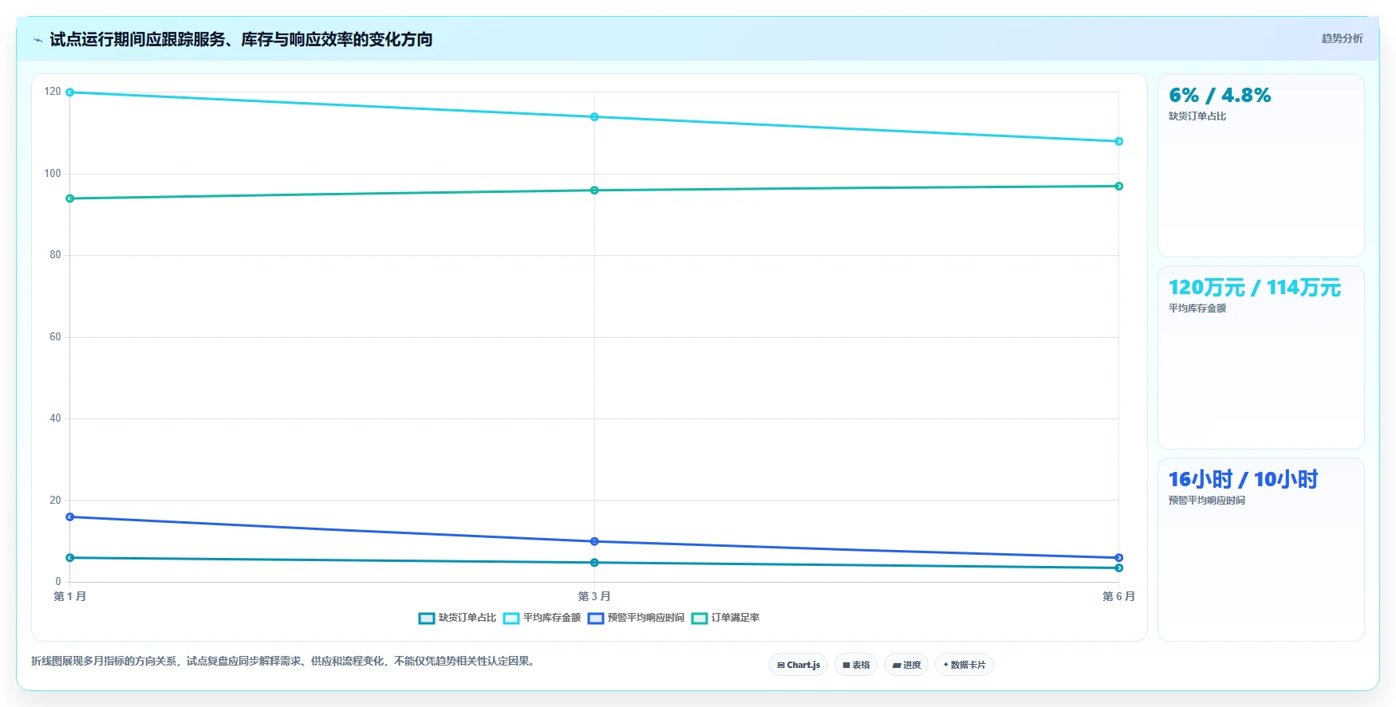Click the 80 y-axis tick label

coord(55,255)
